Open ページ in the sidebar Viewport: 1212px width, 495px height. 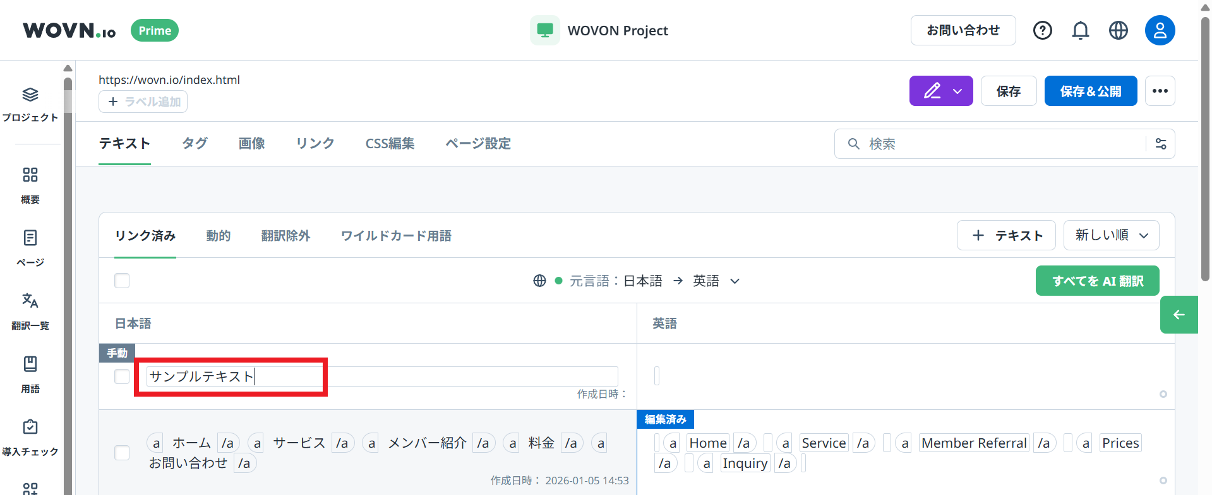pyautogui.click(x=30, y=248)
